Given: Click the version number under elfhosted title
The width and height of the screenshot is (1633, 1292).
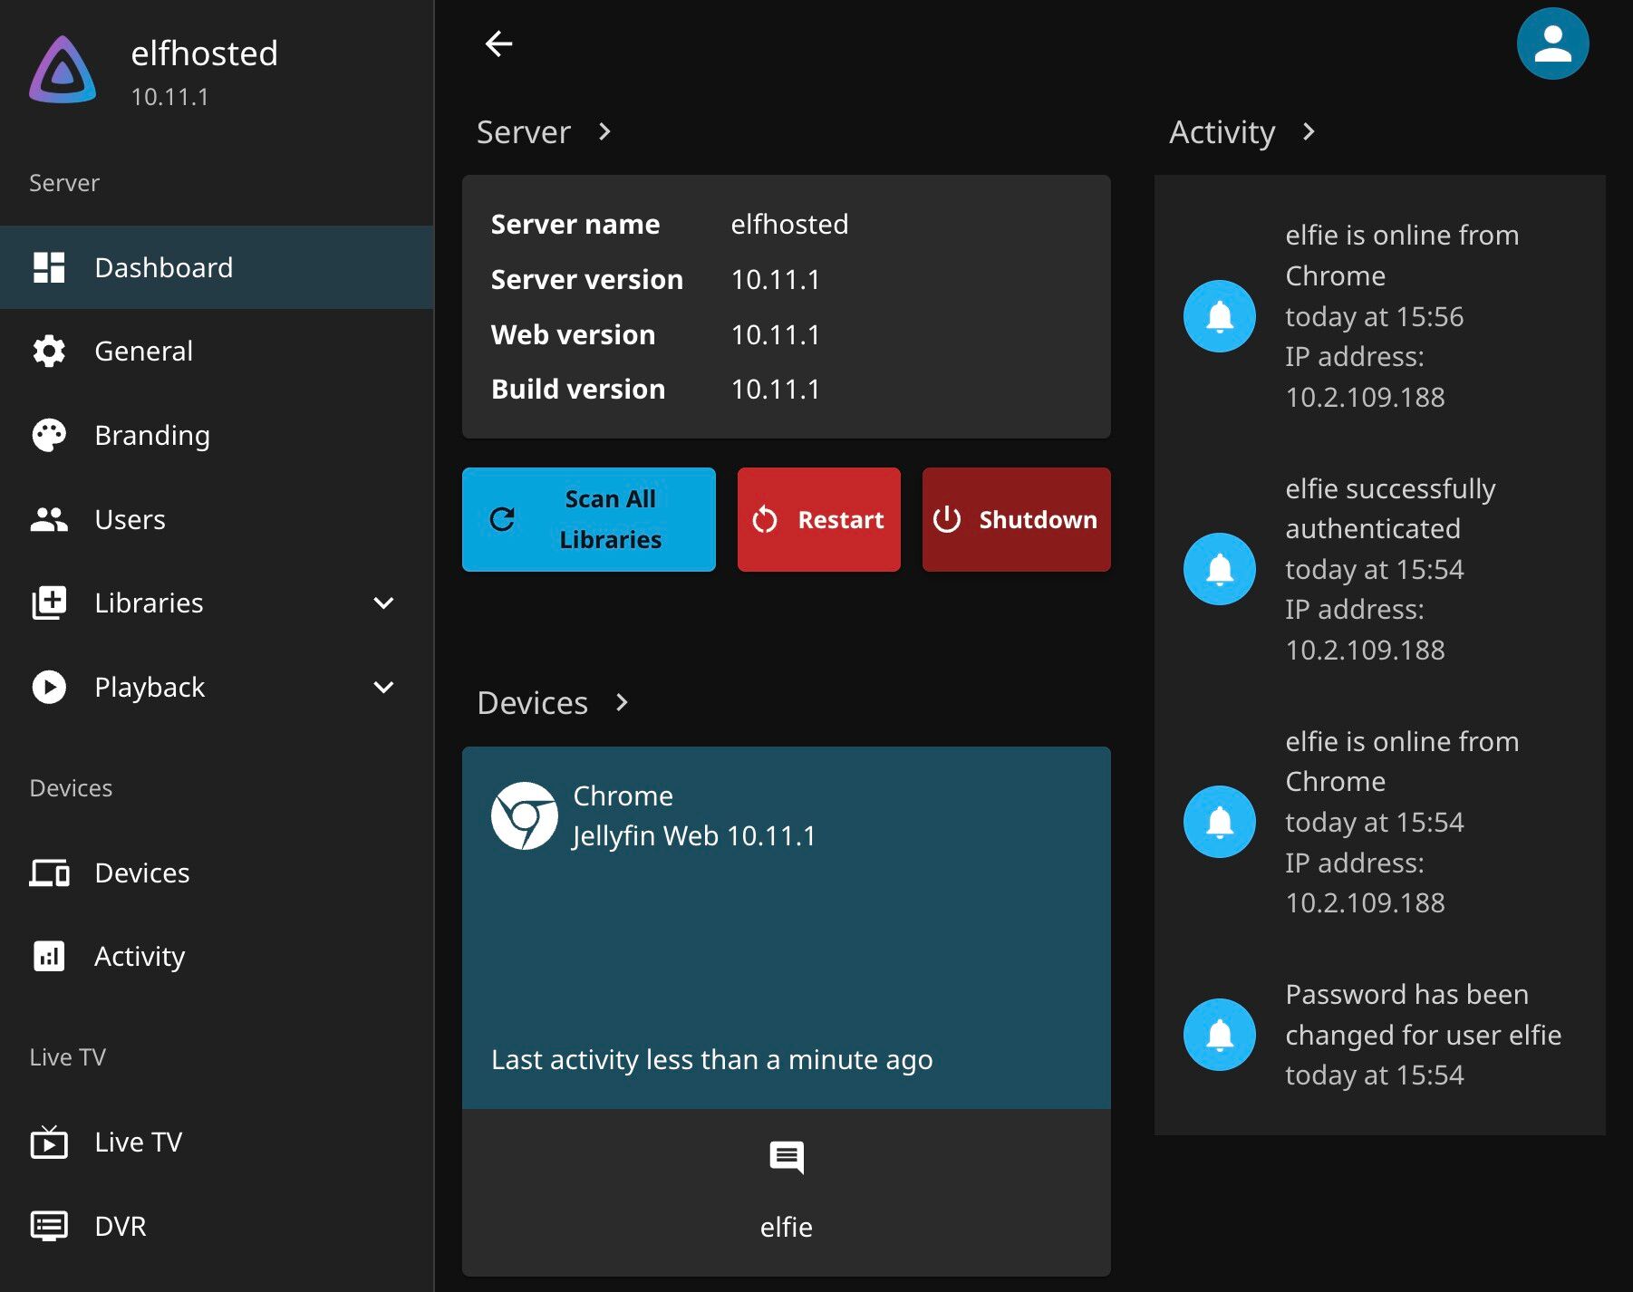Looking at the screenshot, I should (x=169, y=97).
